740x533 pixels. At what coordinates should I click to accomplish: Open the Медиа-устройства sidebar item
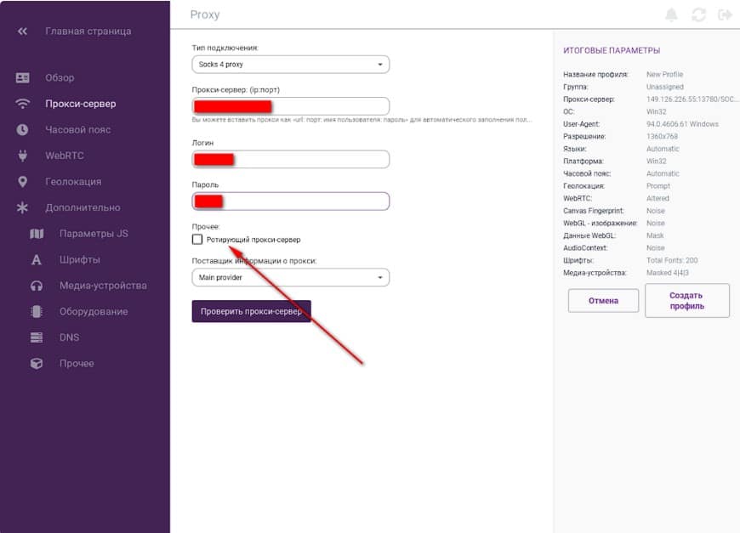(102, 286)
